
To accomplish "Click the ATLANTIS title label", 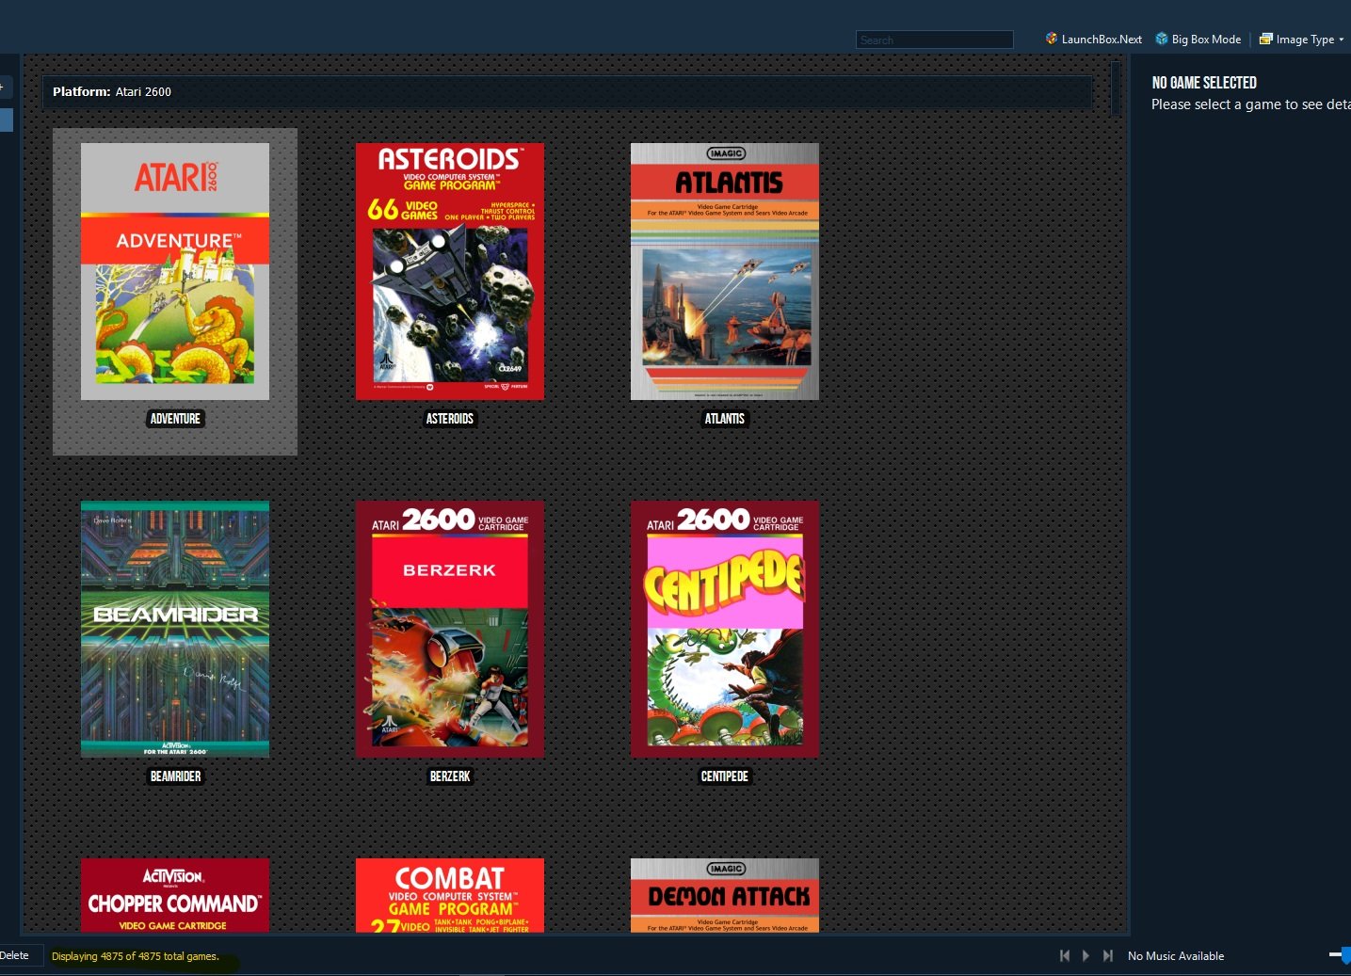I will (x=725, y=419).
